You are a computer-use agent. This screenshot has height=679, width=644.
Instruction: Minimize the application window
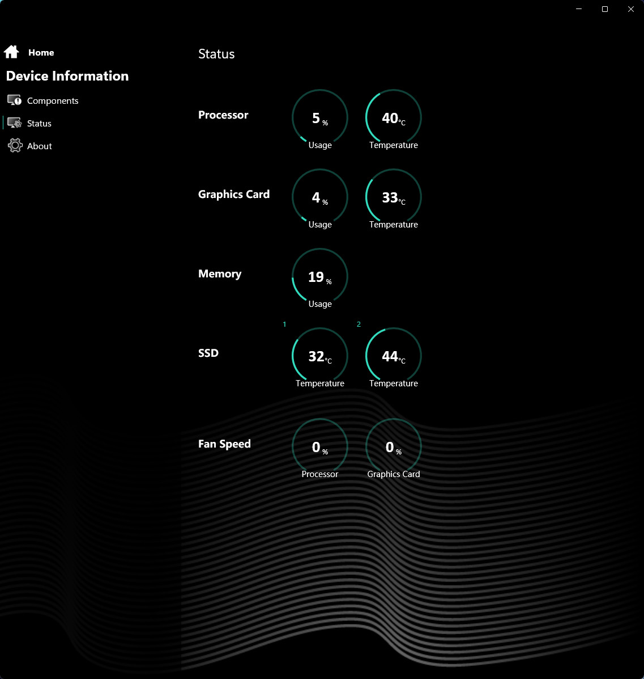tap(579, 9)
